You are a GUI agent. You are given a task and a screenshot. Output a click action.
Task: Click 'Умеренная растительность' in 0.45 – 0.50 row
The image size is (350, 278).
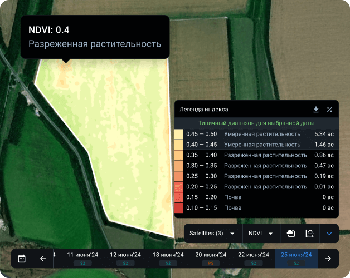pos(262,134)
